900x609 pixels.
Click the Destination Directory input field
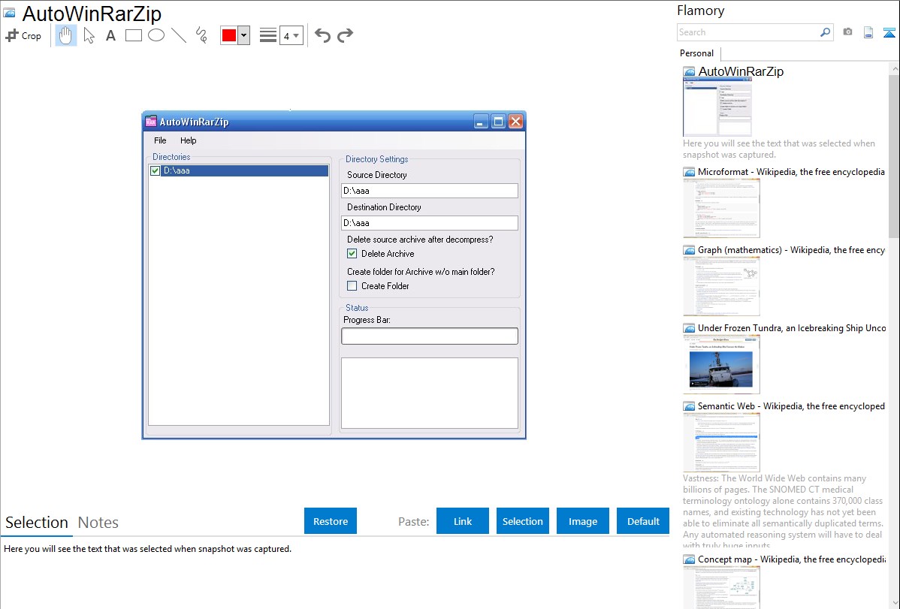(429, 223)
